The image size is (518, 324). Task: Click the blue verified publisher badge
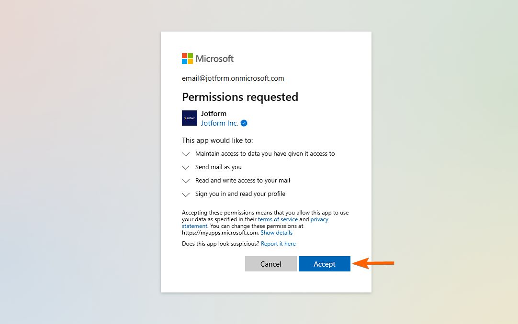[x=244, y=123]
